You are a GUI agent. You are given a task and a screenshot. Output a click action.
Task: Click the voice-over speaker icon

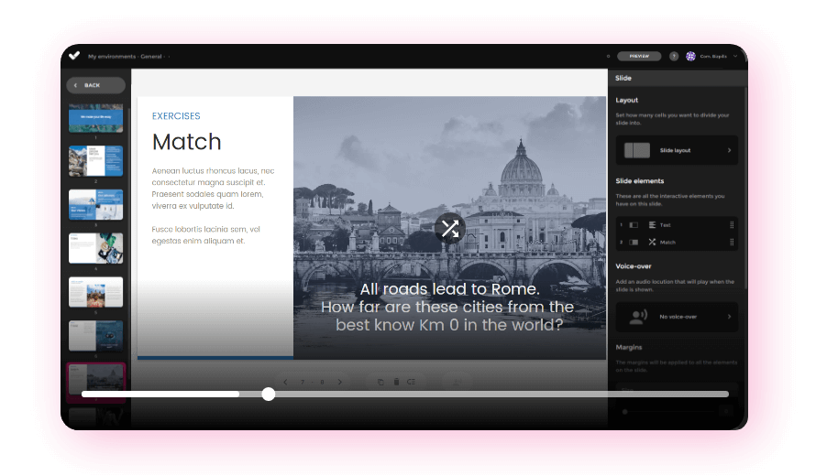click(x=637, y=317)
